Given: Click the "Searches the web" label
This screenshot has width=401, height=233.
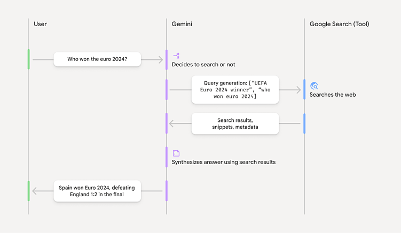Looking at the screenshot, I should (x=332, y=95).
